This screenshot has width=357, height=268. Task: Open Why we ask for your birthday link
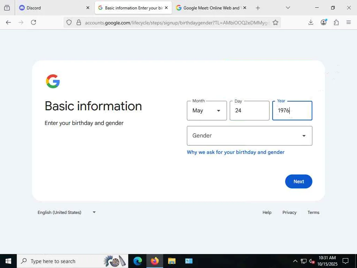[236, 152]
